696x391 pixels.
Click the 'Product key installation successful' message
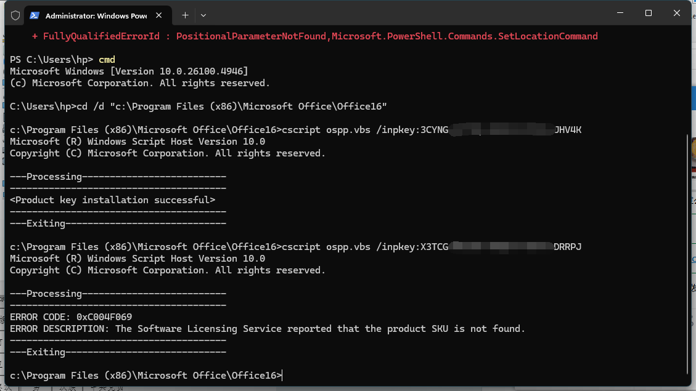(x=113, y=200)
